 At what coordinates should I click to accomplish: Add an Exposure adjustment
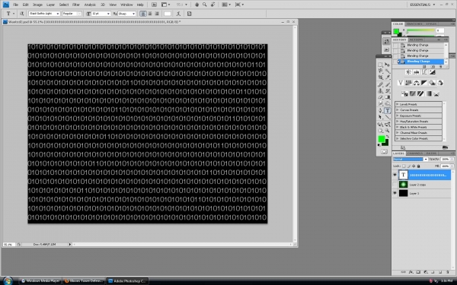pyautogui.click(x=432, y=72)
